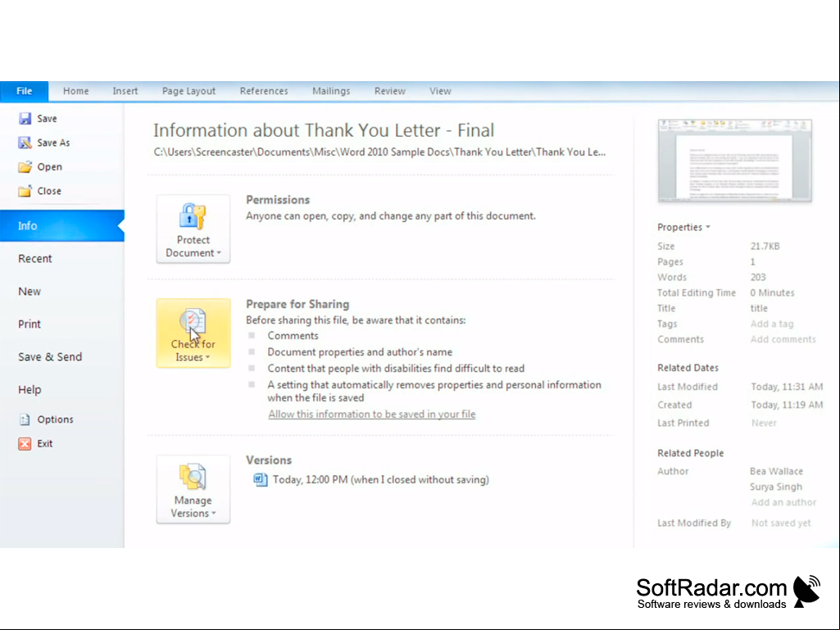This screenshot has height=630, width=840.
Task: Open the View tab
Action: click(440, 91)
